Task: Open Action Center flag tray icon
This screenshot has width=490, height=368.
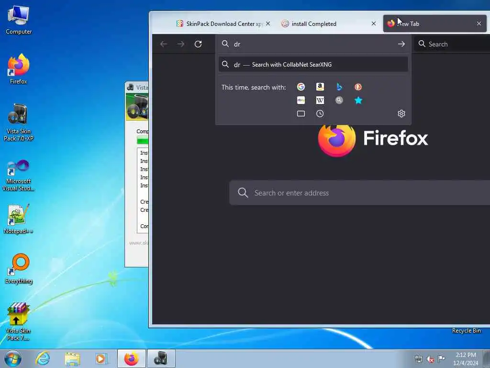Action: (x=441, y=358)
